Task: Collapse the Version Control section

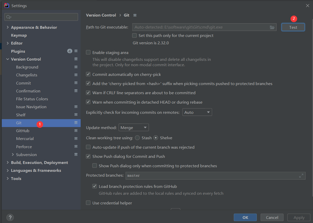Action: tap(7, 59)
